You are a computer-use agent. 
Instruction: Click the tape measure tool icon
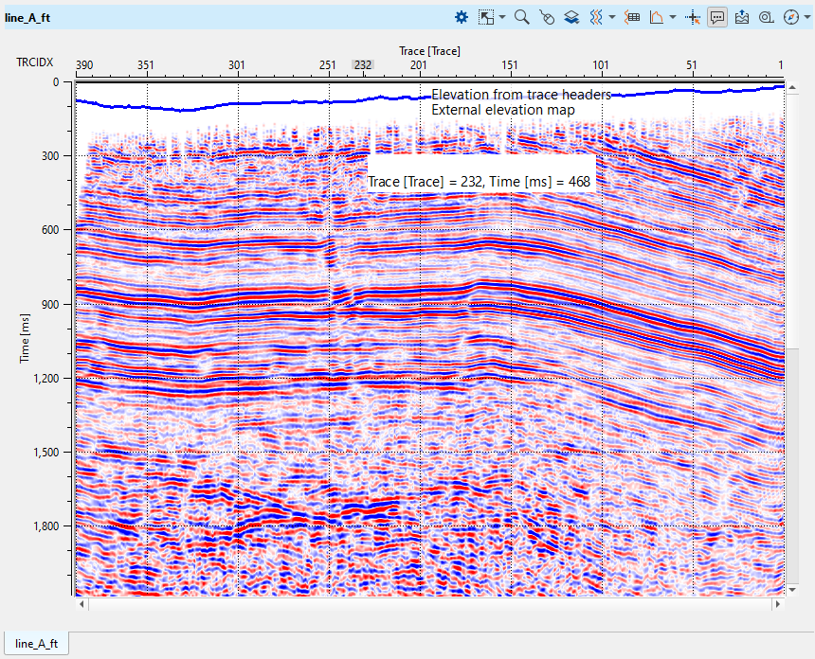(767, 17)
